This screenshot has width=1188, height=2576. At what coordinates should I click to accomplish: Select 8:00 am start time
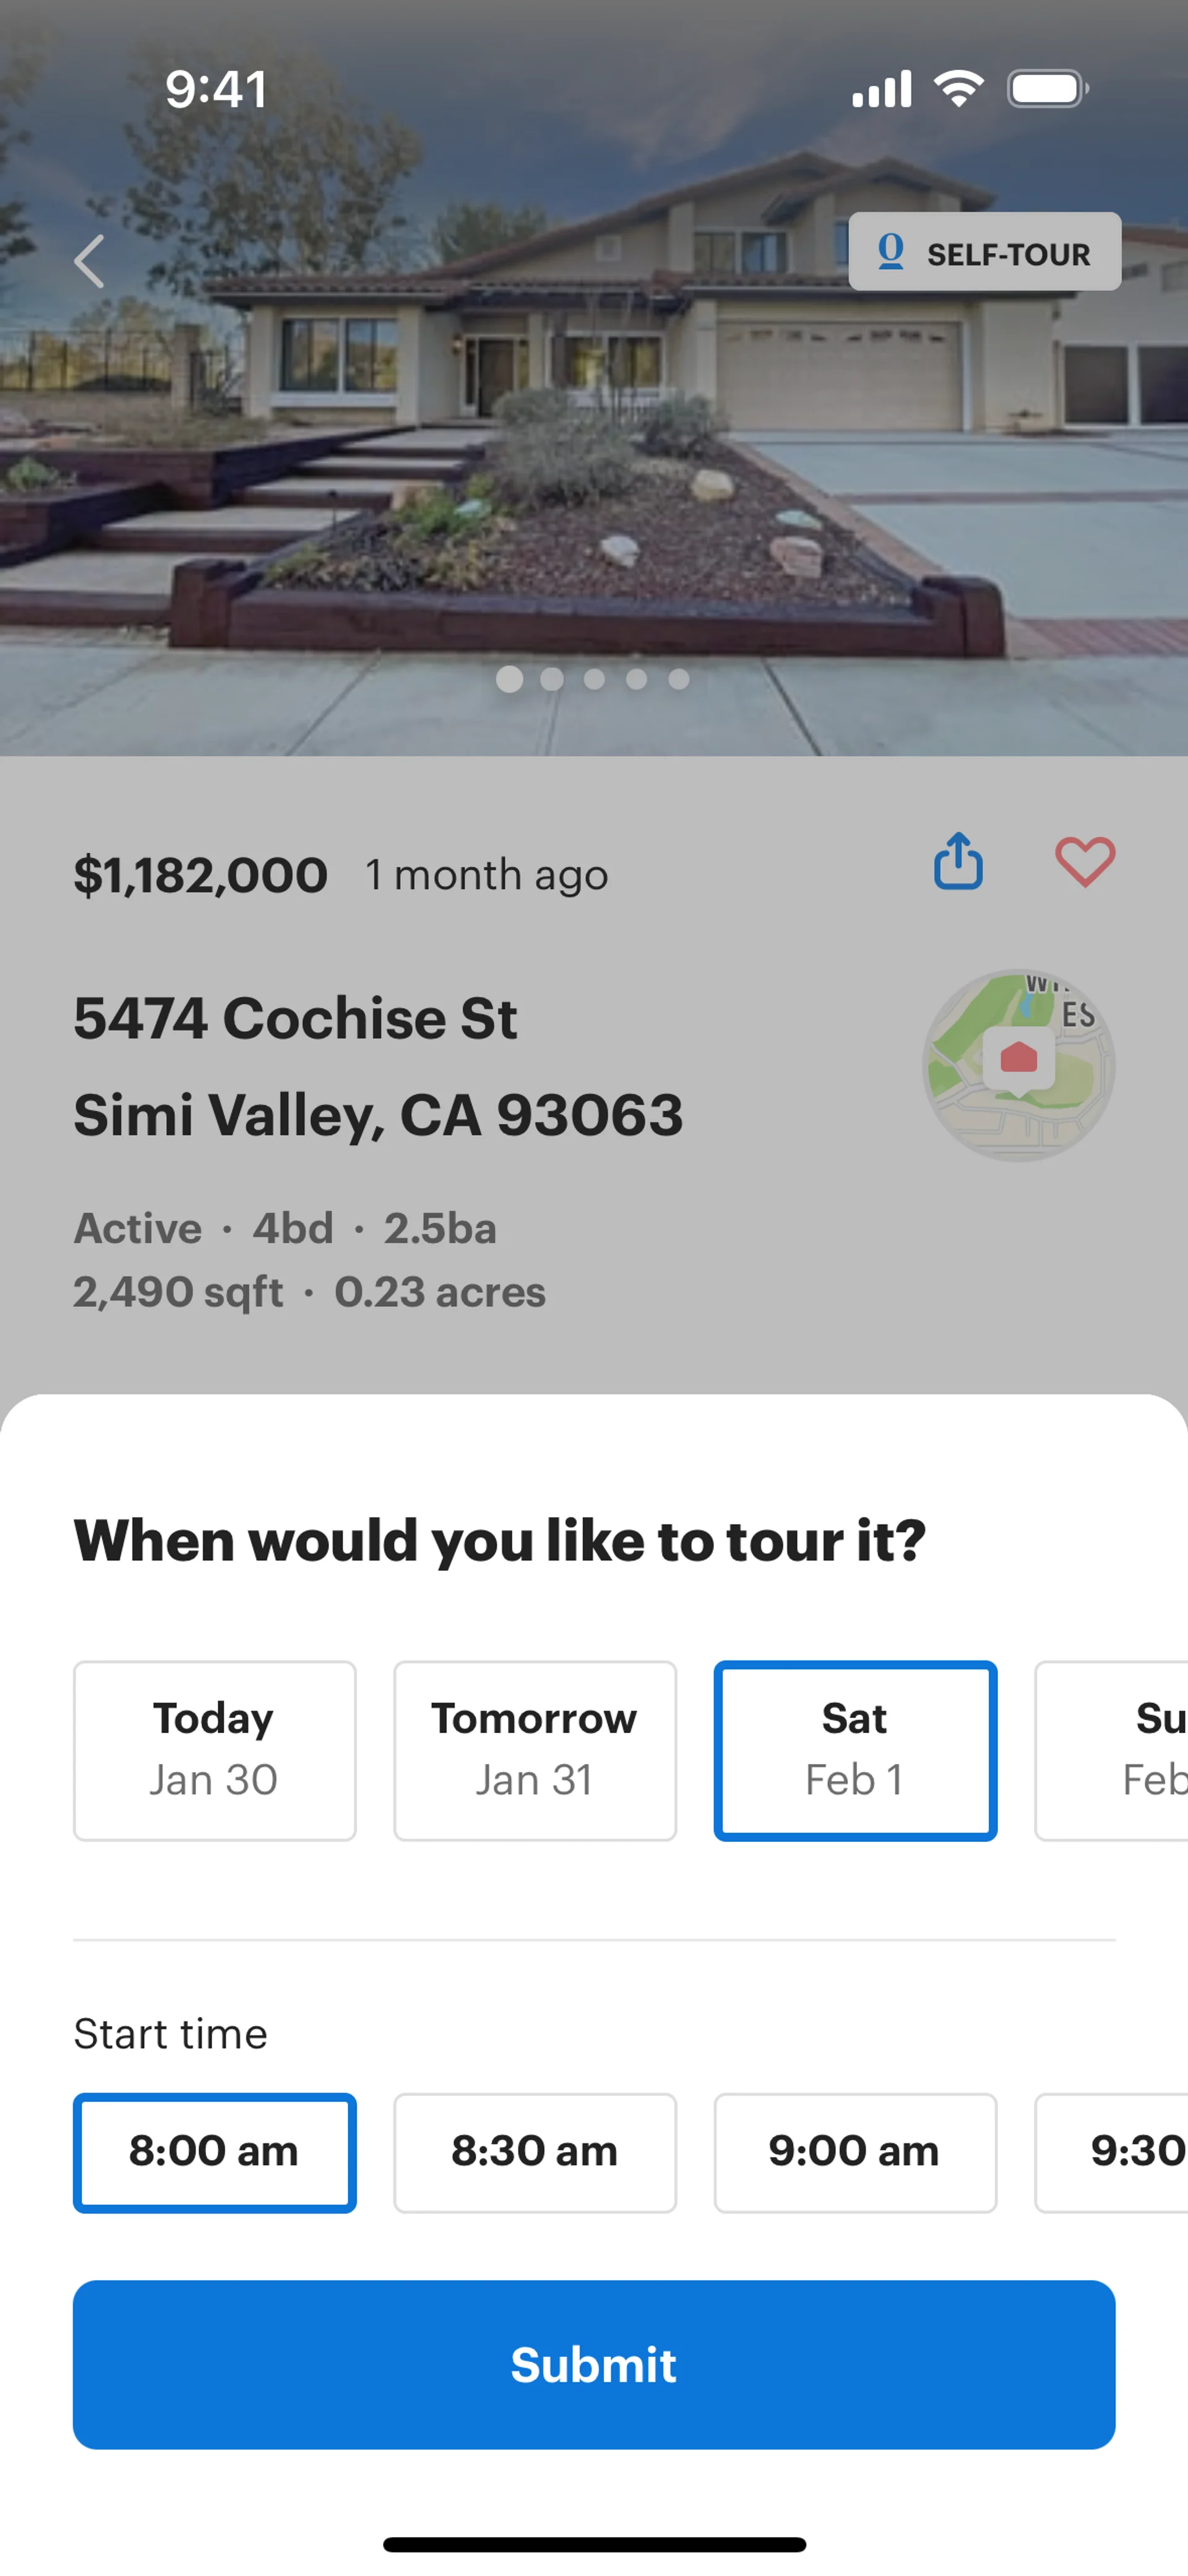pyautogui.click(x=214, y=2152)
